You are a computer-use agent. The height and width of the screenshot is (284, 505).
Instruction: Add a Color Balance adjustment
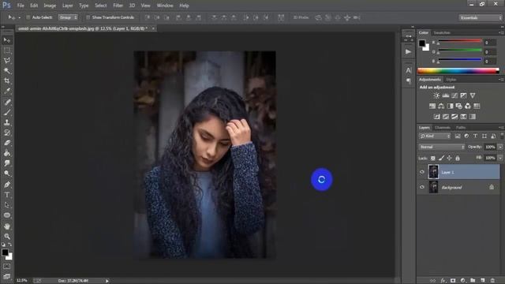(441, 106)
